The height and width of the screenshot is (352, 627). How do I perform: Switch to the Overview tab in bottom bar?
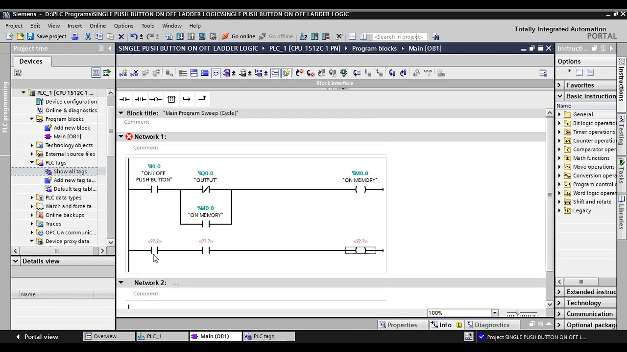(109, 336)
